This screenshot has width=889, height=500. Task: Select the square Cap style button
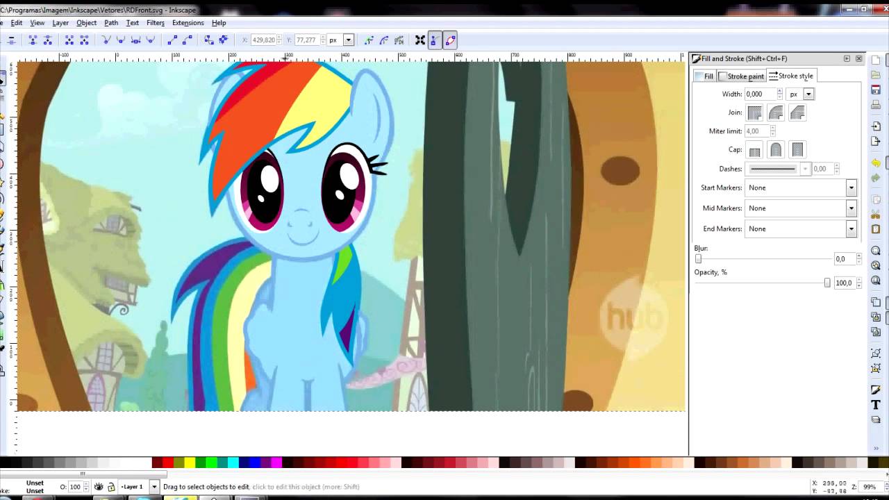pyautogui.click(x=797, y=149)
